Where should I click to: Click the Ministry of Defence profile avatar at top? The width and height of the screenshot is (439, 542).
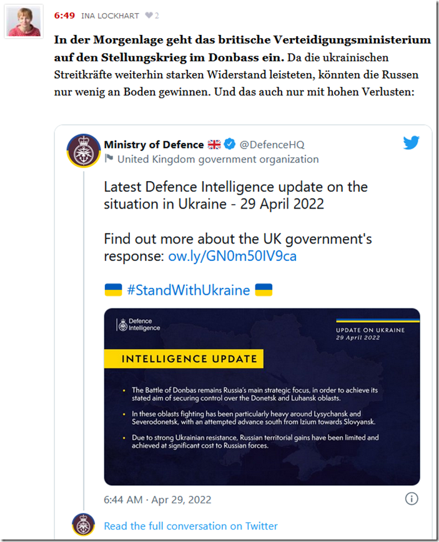tap(83, 150)
